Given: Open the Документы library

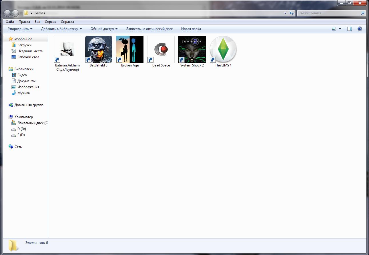Looking at the screenshot, I should (x=26, y=81).
